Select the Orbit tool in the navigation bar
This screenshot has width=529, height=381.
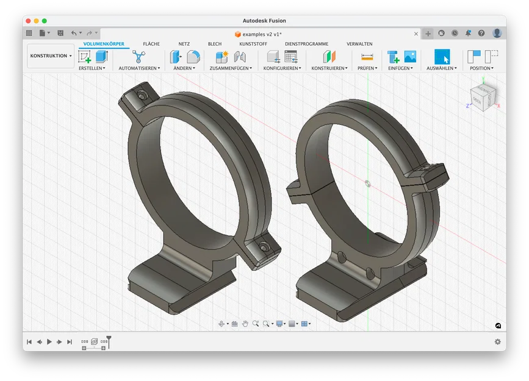tap(222, 324)
